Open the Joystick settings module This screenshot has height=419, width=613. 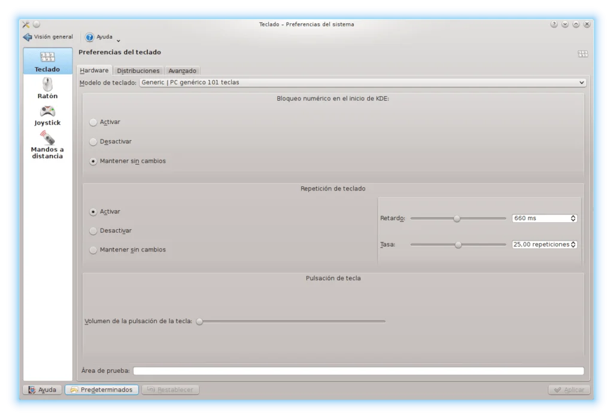tap(47, 116)
